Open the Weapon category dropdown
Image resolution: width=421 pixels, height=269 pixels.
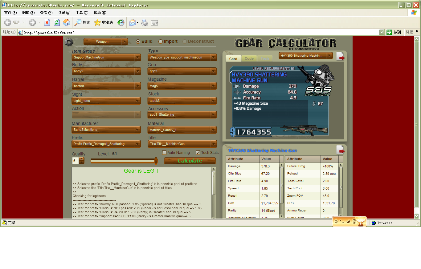coord(106,42)
